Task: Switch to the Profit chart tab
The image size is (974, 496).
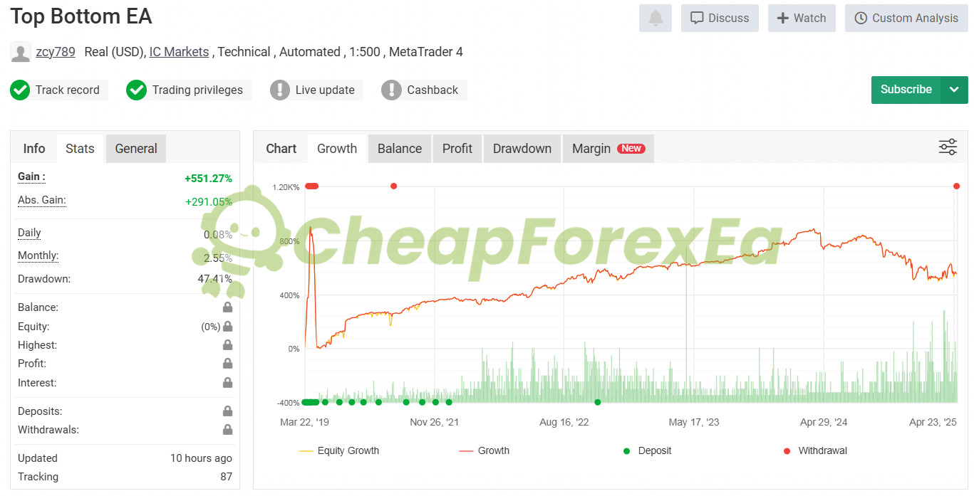Action: [x=457, y=149]
